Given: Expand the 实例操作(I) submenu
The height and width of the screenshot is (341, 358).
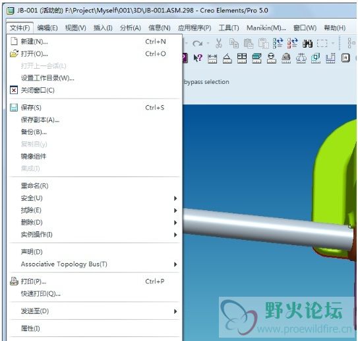Looking at the screenshot, I should click(175, 235).
